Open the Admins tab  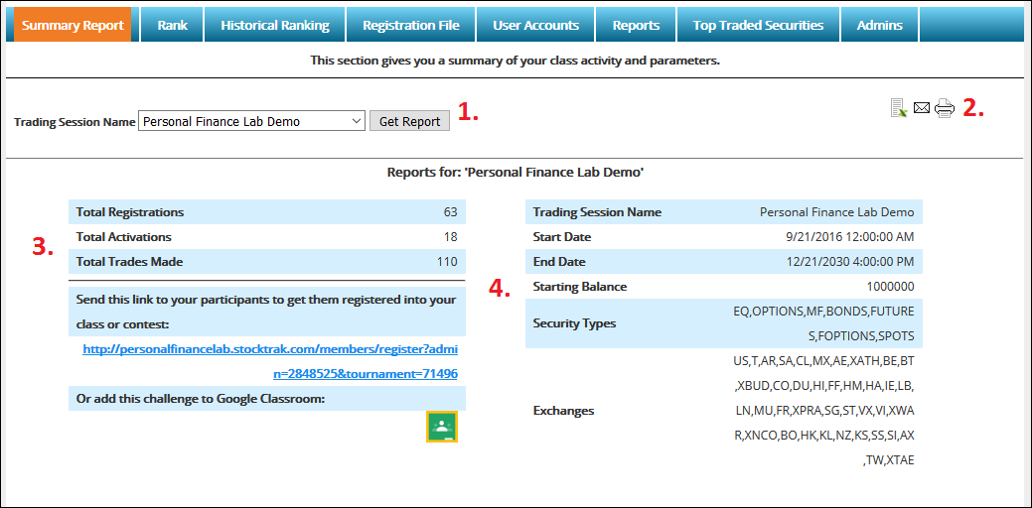[x=879, y=26]
